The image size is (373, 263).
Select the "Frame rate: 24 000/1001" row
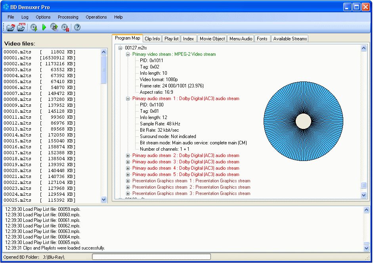[172, 86]
